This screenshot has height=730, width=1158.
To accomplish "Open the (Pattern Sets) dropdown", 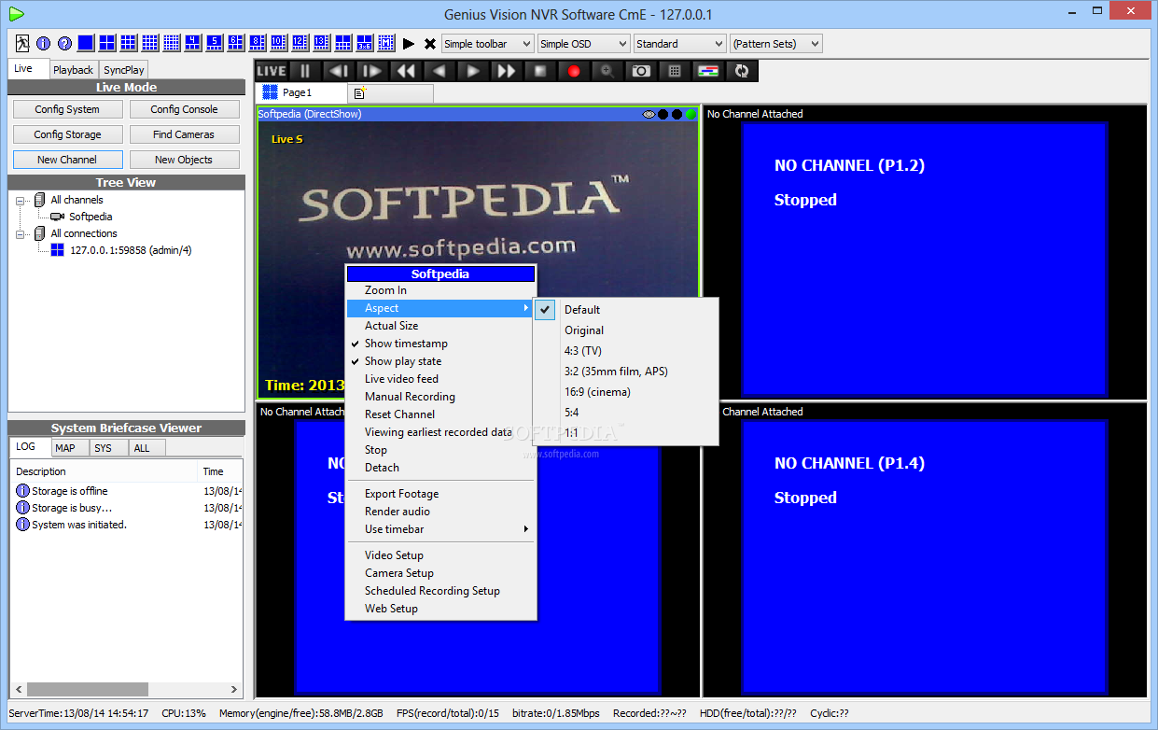I will 776,44.
